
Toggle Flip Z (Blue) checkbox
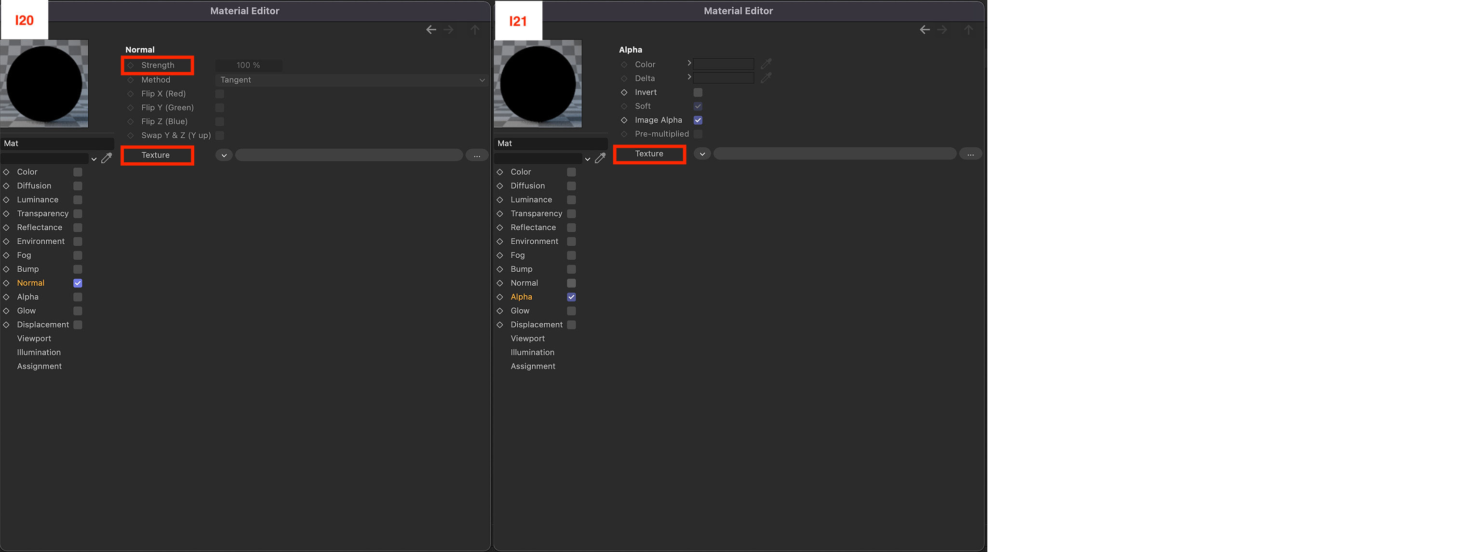coord(220,121)
